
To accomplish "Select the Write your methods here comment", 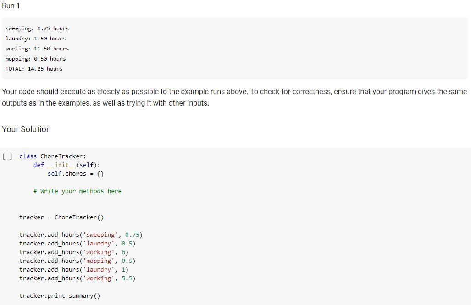I will coord(77,191).
